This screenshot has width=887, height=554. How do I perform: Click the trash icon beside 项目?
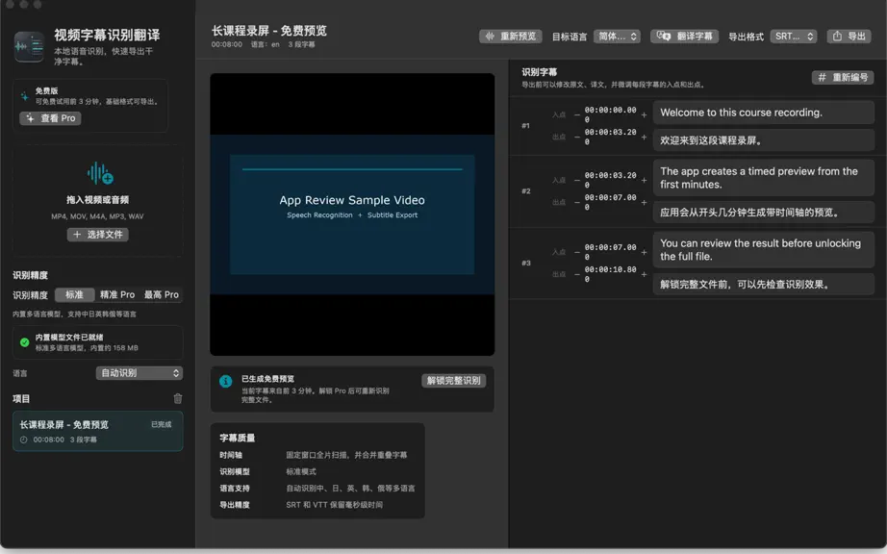tap(178, 398)
